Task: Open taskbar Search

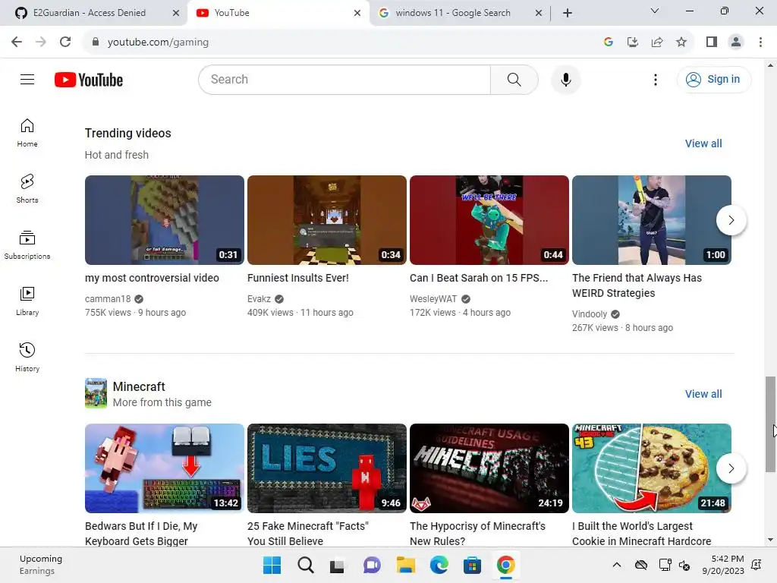Action: pyautogui.click(x=305, y=565)
